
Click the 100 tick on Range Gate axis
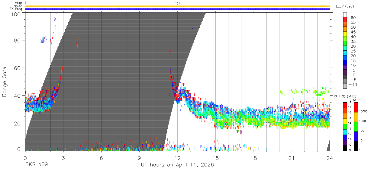16,14
